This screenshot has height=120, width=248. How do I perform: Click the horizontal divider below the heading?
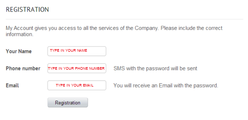[x=124, y=19]
